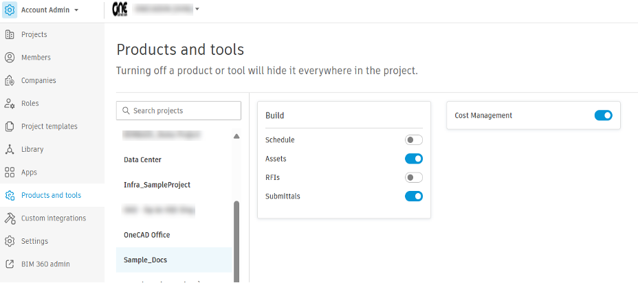
Task: Click the Cost Management label
Action: [483, 115]
